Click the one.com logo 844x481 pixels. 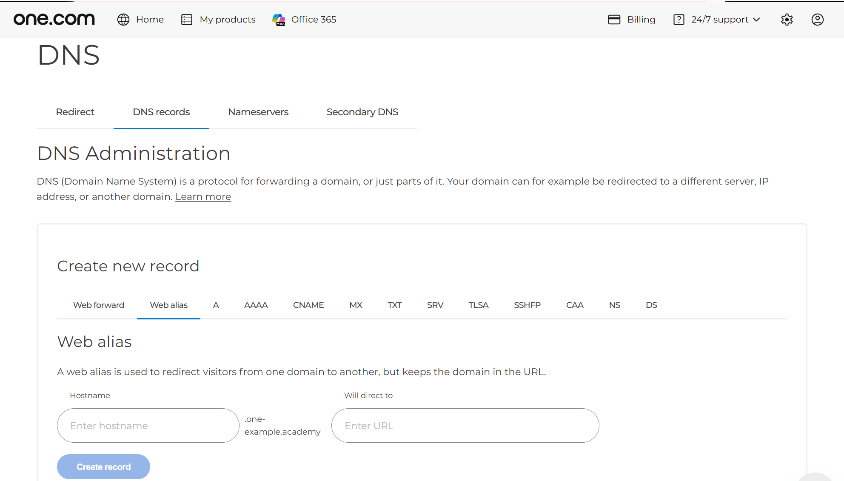pos(54,19)
